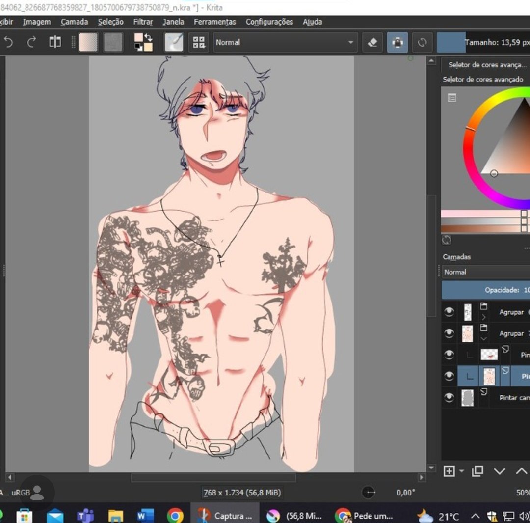
Task: Hide the selected highlighted paint layer
Action: coord(449,376)
